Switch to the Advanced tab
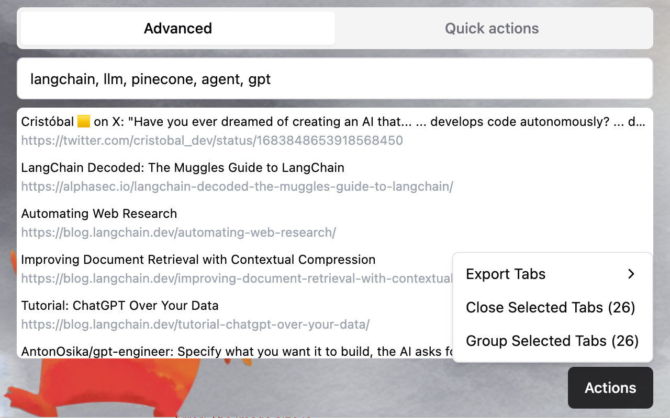 [x=178, y=28]
